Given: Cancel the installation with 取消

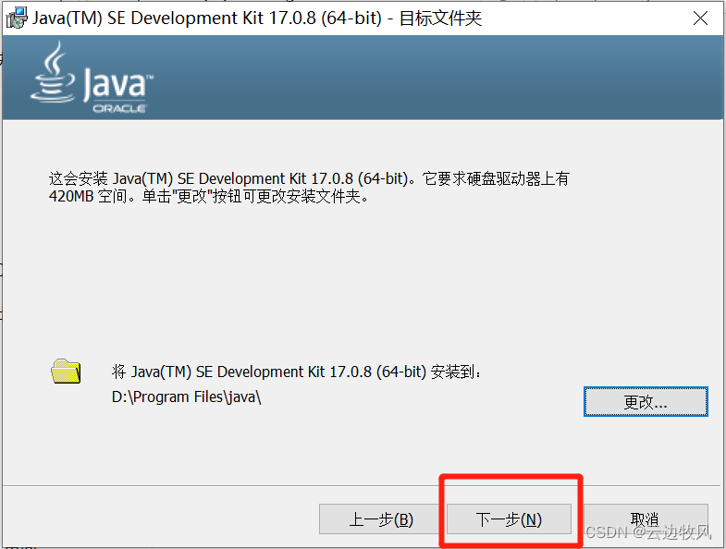Looking at the screenshot, I should (646, 518).
